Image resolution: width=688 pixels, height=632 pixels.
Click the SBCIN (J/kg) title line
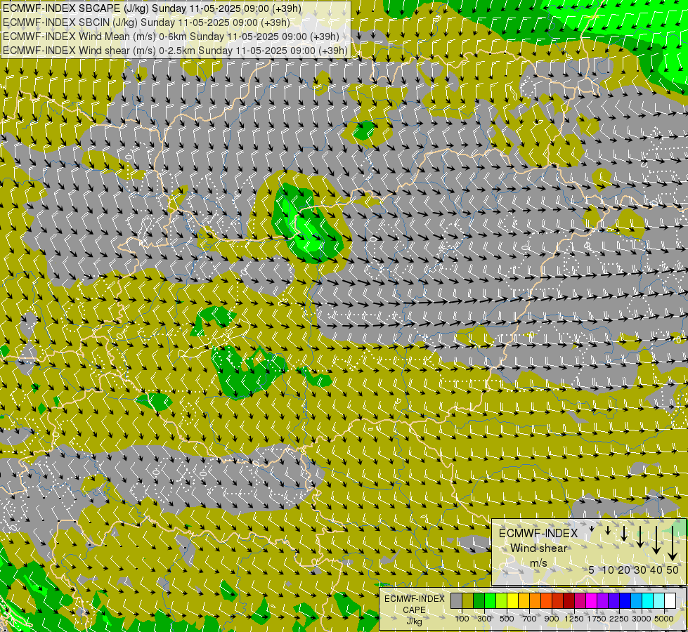(x=146, y=22)
